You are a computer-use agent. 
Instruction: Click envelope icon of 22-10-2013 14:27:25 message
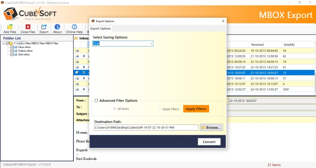[x=77, y=67]
